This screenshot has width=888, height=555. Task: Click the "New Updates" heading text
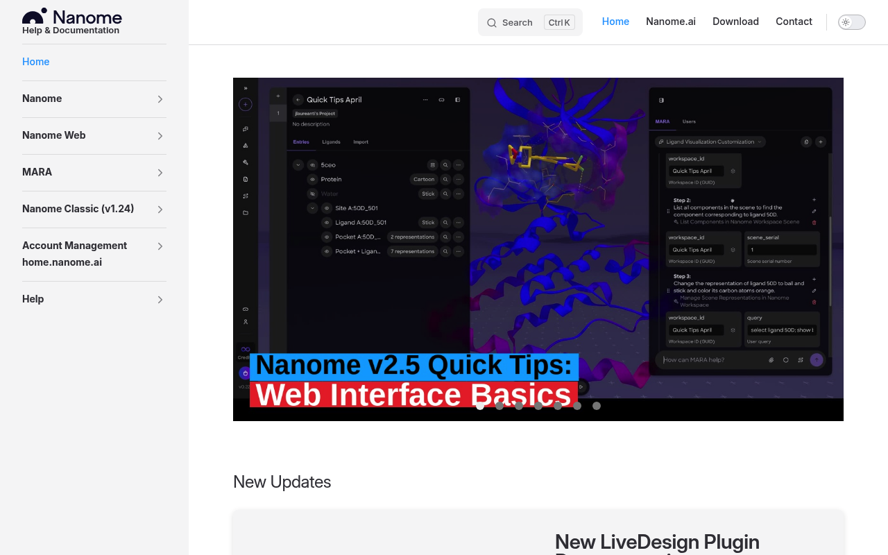[x=282, y=482]
